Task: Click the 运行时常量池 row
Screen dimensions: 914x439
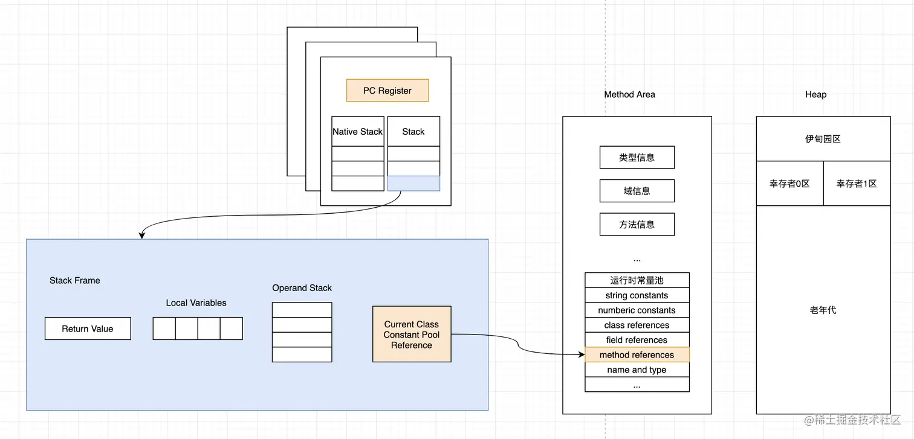Action: [x=637, y=280]
